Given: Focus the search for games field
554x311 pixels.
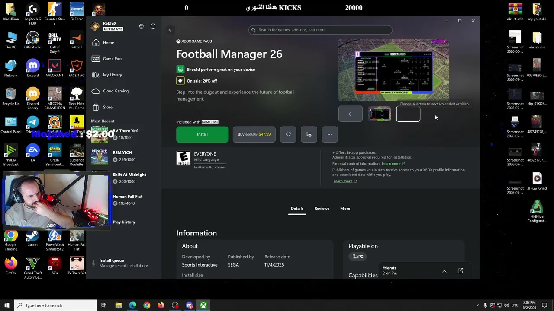Looking at the screenshot, I should pyautogui.click(x=320, y=30).
